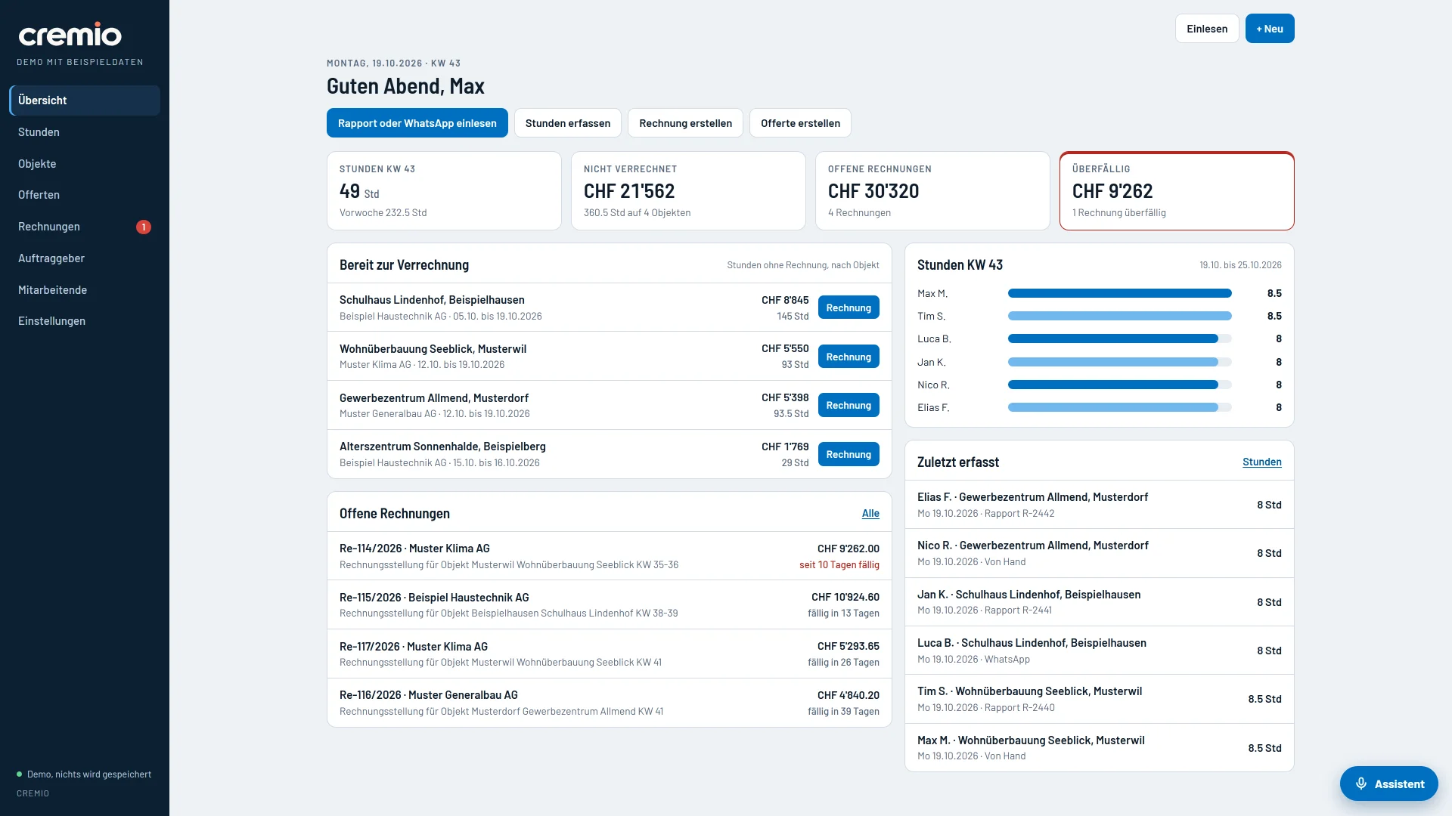Open Offerten in the sidebar
This screenshot has height=816, width=1452.
click(x=85, y=195)
